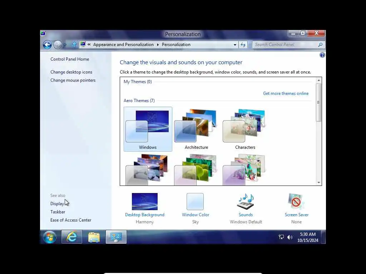Open Change mouse pointers
Image resolution: width=366 pixels, height=274 pixels.
coord(73,80)
